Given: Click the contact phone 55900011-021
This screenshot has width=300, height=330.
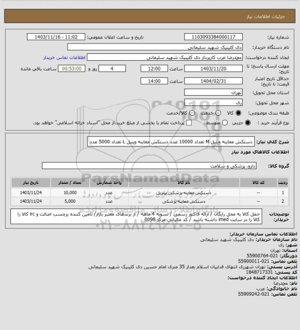Looking at the screenshot, I should (x=254, y=261).
